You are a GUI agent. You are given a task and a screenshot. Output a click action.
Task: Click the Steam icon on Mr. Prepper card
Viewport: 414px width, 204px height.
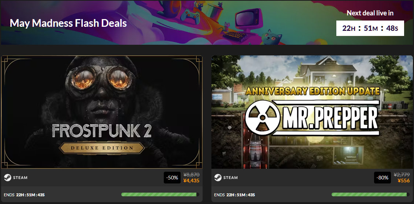218,178
